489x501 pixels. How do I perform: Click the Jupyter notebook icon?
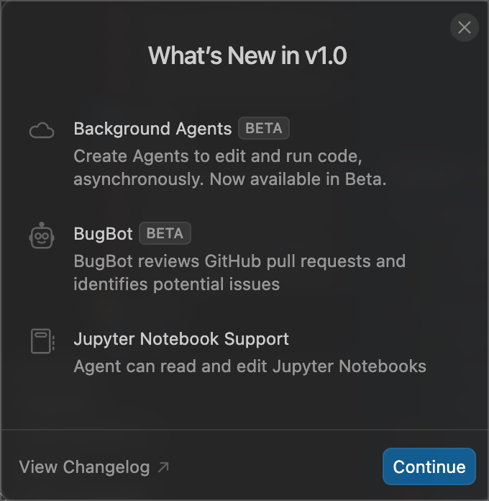42,341
